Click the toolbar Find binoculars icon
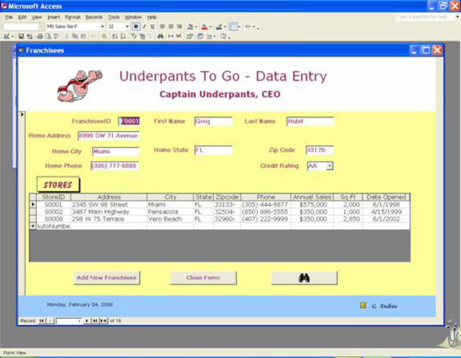The width and height of the screenshot is (461, 358). 160,36
